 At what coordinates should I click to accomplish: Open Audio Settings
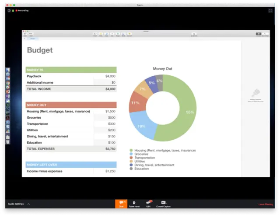tap(16, 204)
